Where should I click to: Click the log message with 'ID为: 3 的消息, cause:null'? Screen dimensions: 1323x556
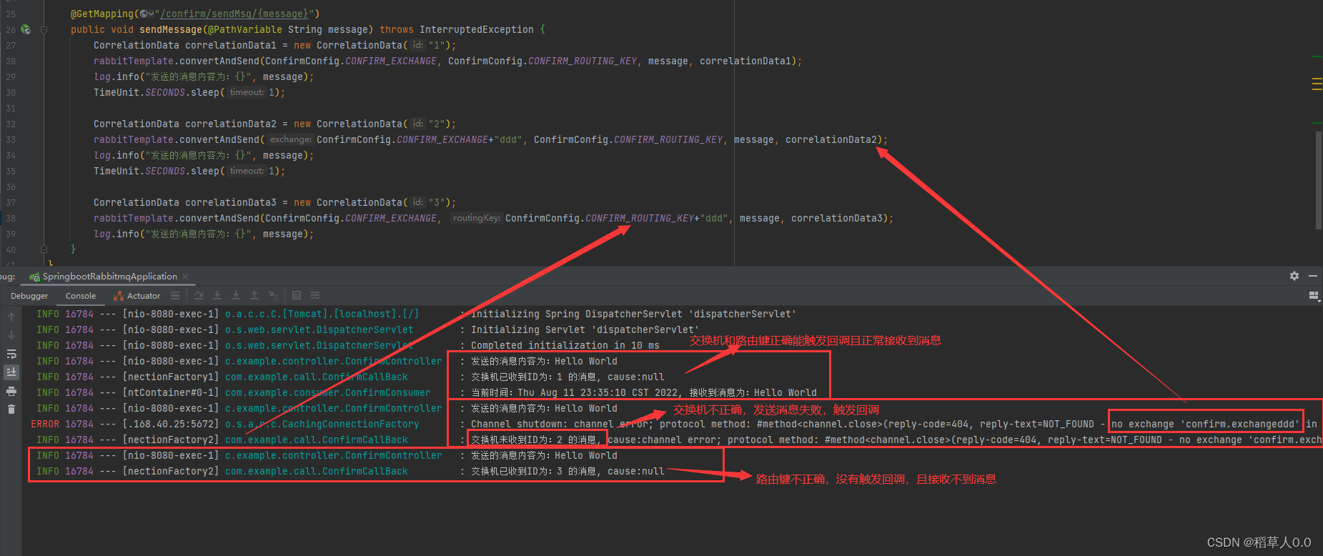click(x=568, y=471)
